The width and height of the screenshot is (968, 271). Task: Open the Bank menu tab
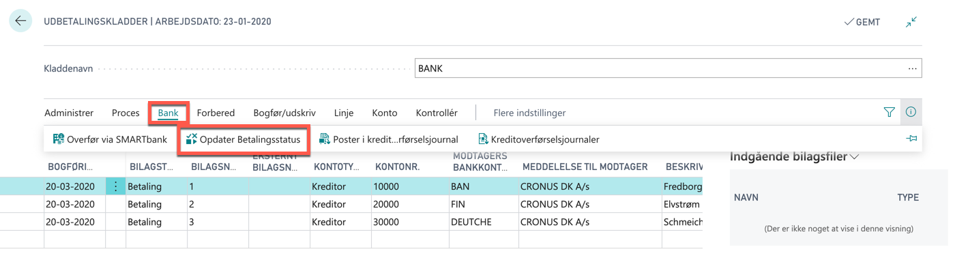pos(168,113)
